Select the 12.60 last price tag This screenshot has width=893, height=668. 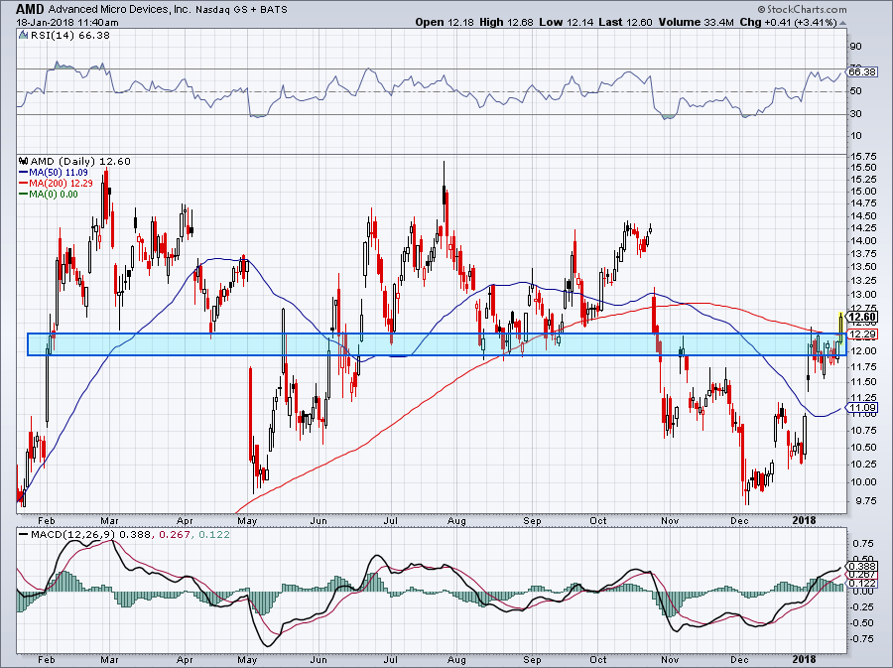pos(862,318)
